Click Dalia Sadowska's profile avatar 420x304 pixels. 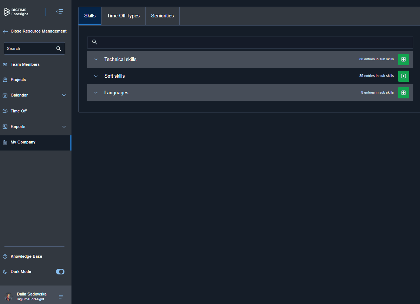click(9, 297)
